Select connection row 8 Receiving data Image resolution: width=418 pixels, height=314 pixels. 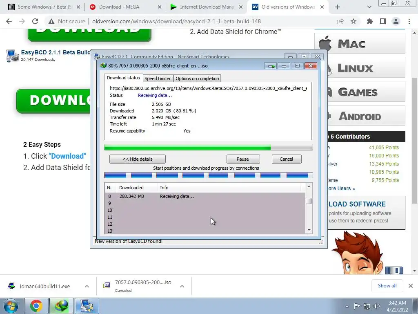pyautogui.click(x=205, y=196)
